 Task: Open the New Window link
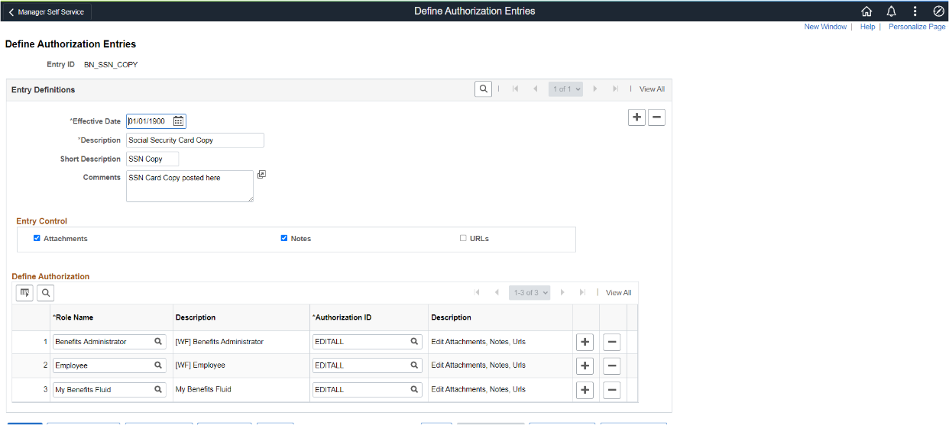tap(825, 27)
